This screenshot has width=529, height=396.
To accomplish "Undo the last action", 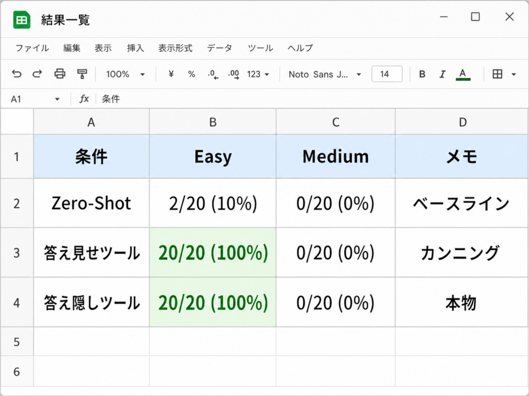I will (17, 74).
